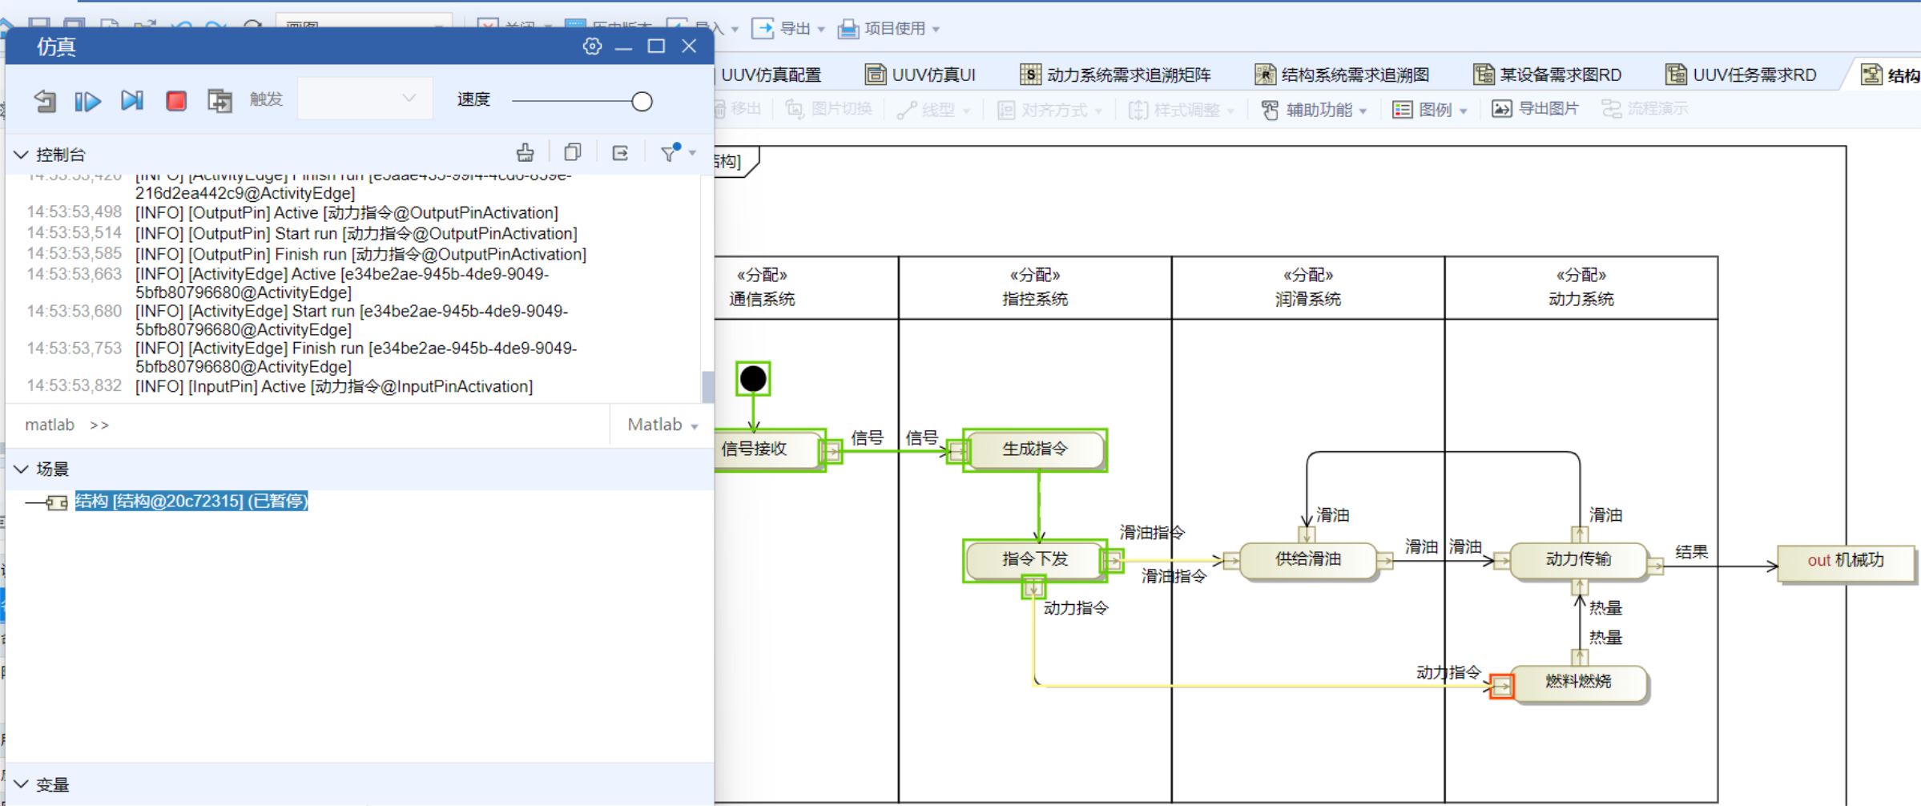The height and width of the screenshot is (806, 1921).
Task: Open the console filter funnel dropdown
Action: 677,153
